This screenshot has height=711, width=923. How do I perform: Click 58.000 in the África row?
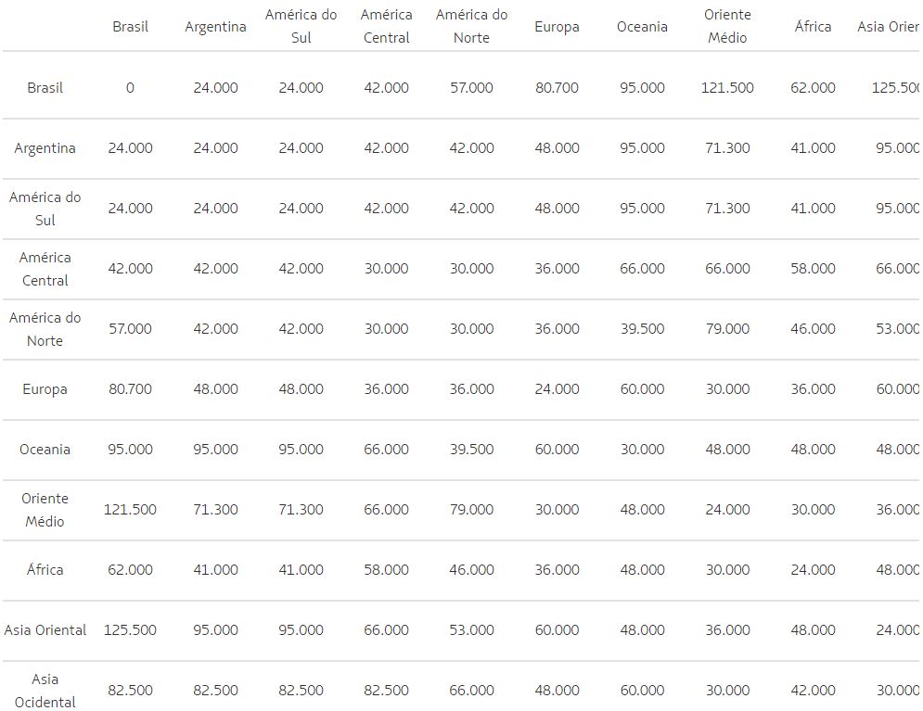386,570
